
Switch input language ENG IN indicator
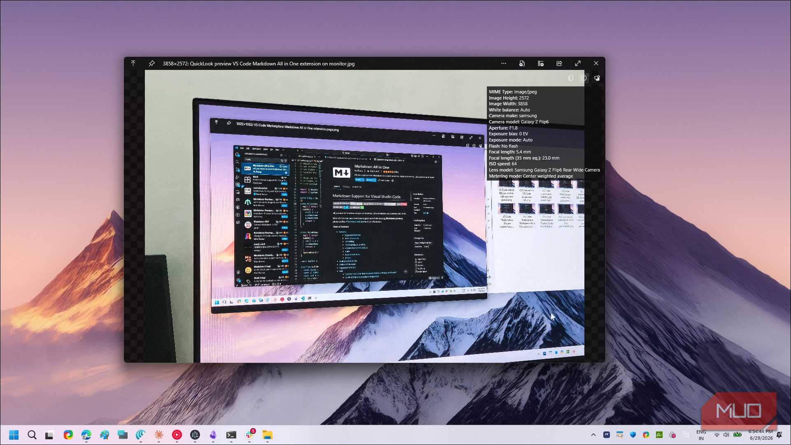pos(701,435)
